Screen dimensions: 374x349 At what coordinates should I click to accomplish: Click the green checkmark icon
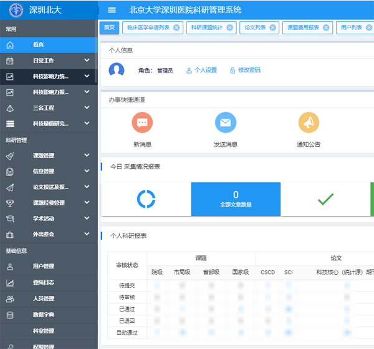[x=325, y=199]
